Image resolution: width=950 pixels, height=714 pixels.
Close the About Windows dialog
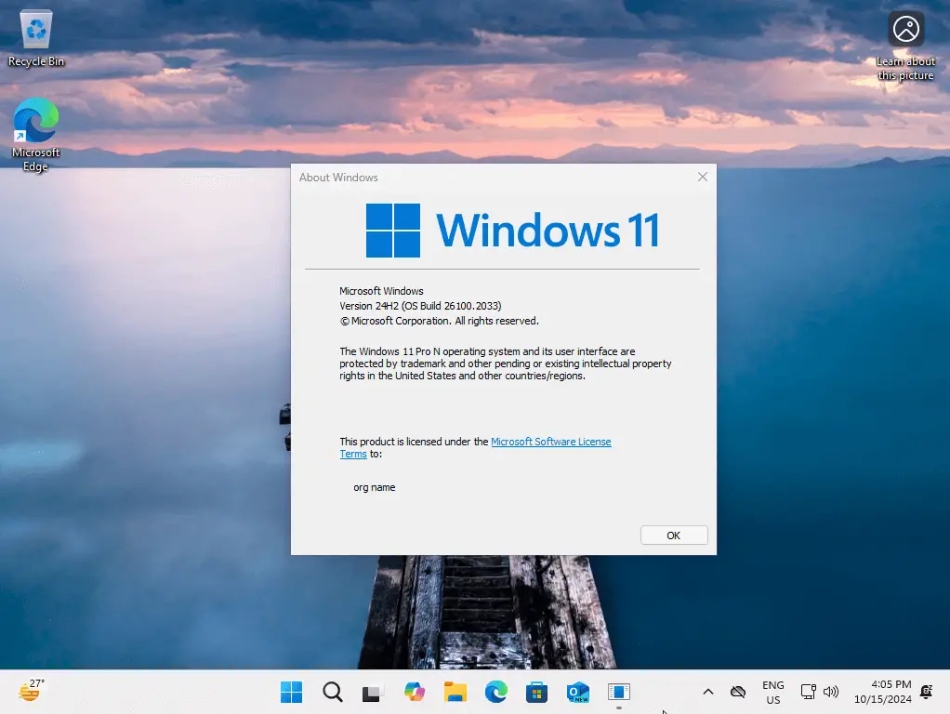pos(702,177)
